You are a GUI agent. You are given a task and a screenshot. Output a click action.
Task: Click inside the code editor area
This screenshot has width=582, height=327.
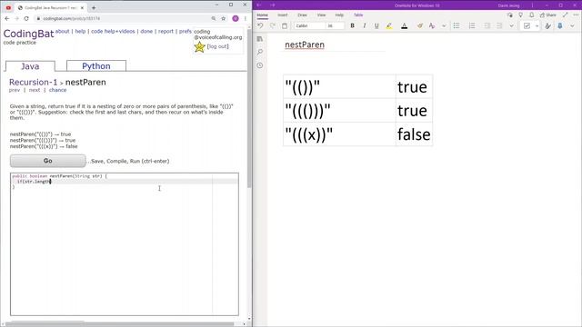point(125,244)
